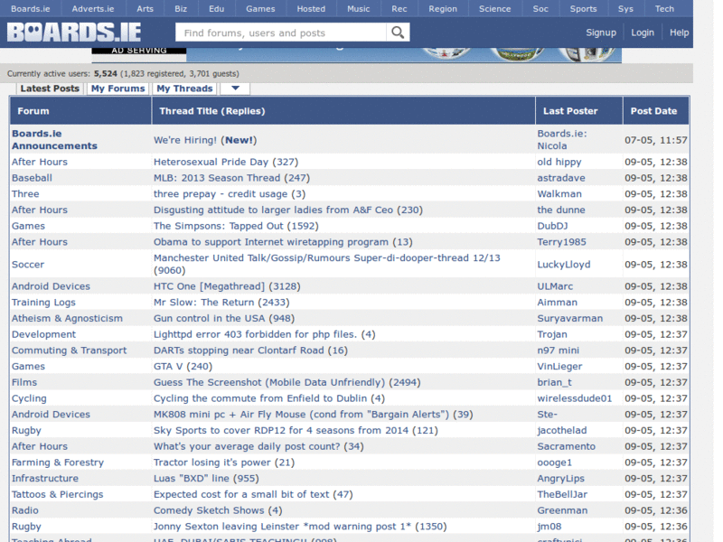
Task: Open the Training Logs forum link
Action: tap(43, 303)
